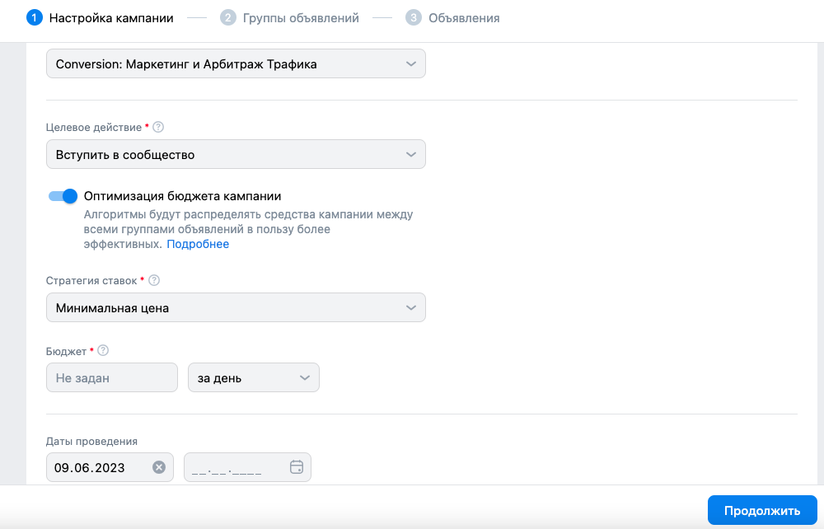
Task: Clear the start date 09.06.2023
Action: pos(159,467)
